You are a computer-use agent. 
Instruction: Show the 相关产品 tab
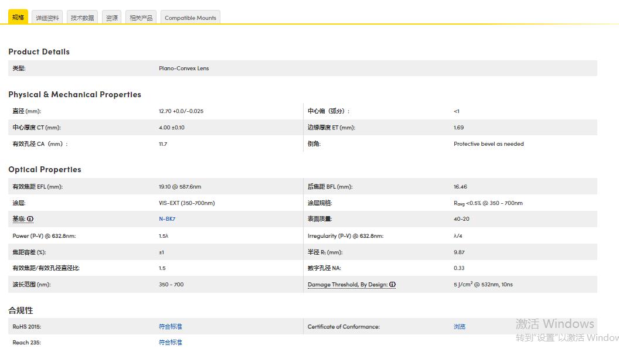point(141,18)
